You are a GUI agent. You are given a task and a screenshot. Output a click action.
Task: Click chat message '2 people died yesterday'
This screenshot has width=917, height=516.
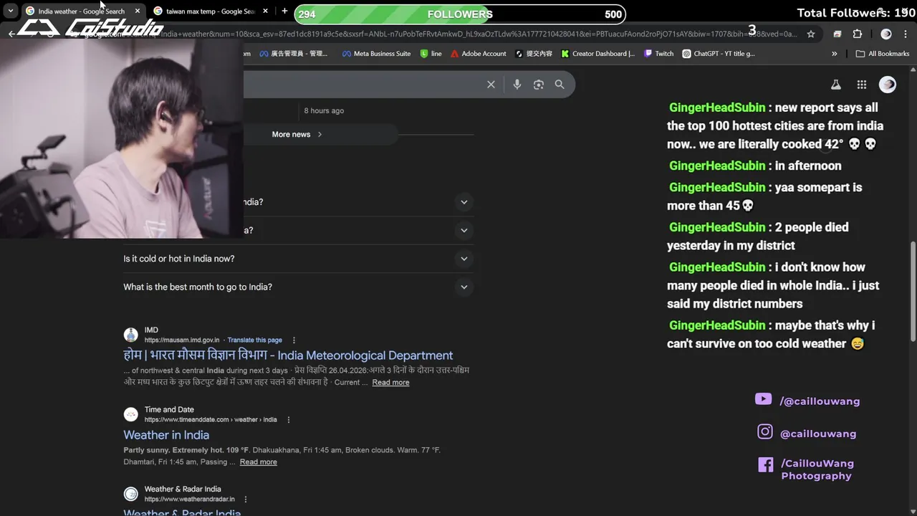click(x=758, y=236)
